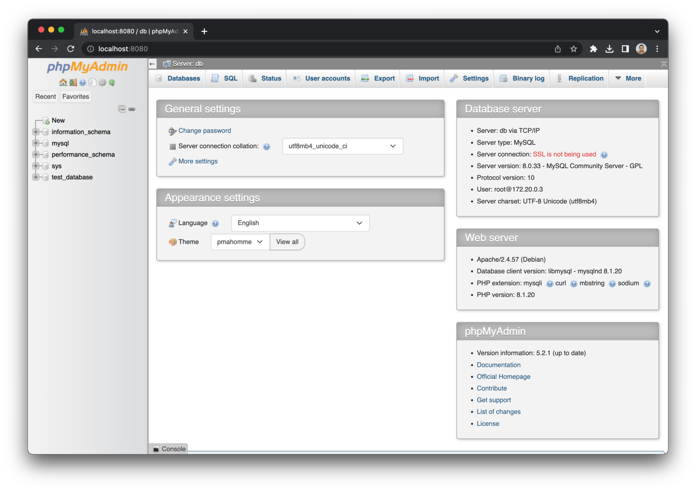Hide navigation panel using left arrow icon
This screenshot has height=491, width=696.
point(153,64)
